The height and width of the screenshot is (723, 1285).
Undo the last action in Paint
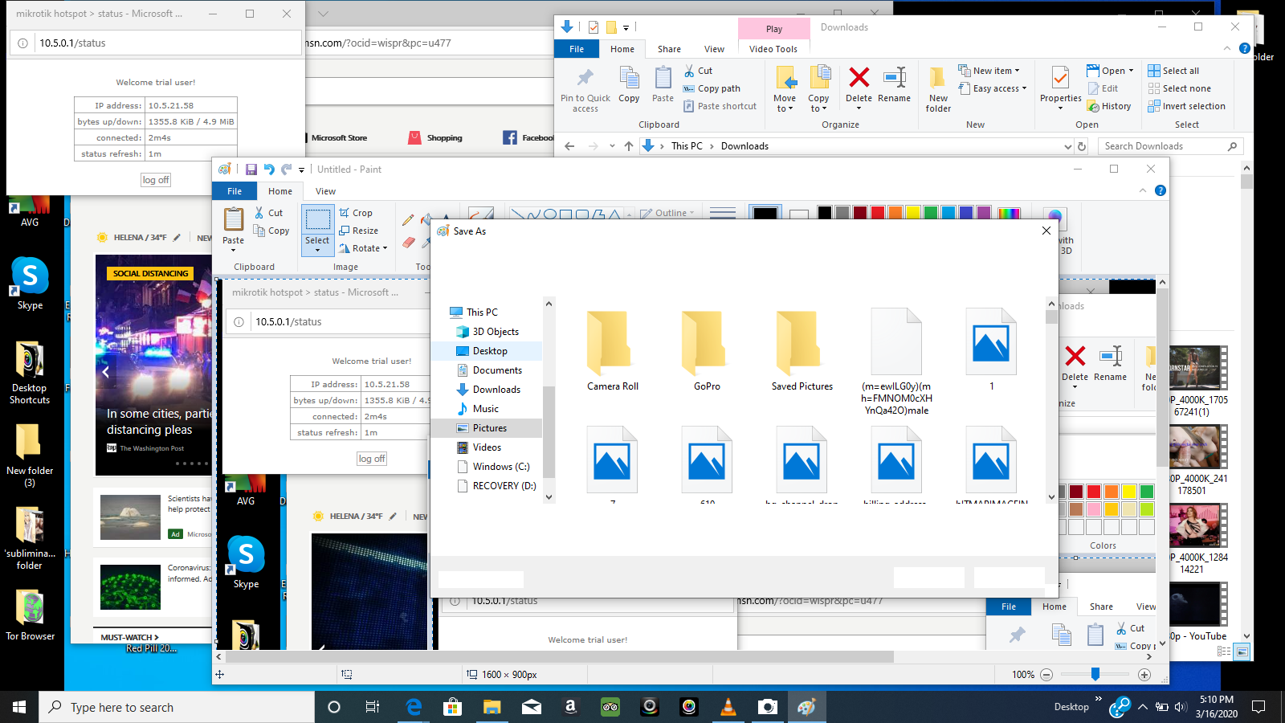tap(269, 170)
